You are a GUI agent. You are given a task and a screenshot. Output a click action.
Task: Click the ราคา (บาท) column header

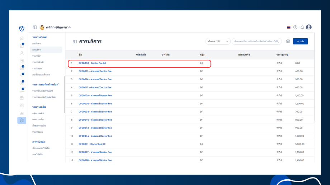pos(282,55)
